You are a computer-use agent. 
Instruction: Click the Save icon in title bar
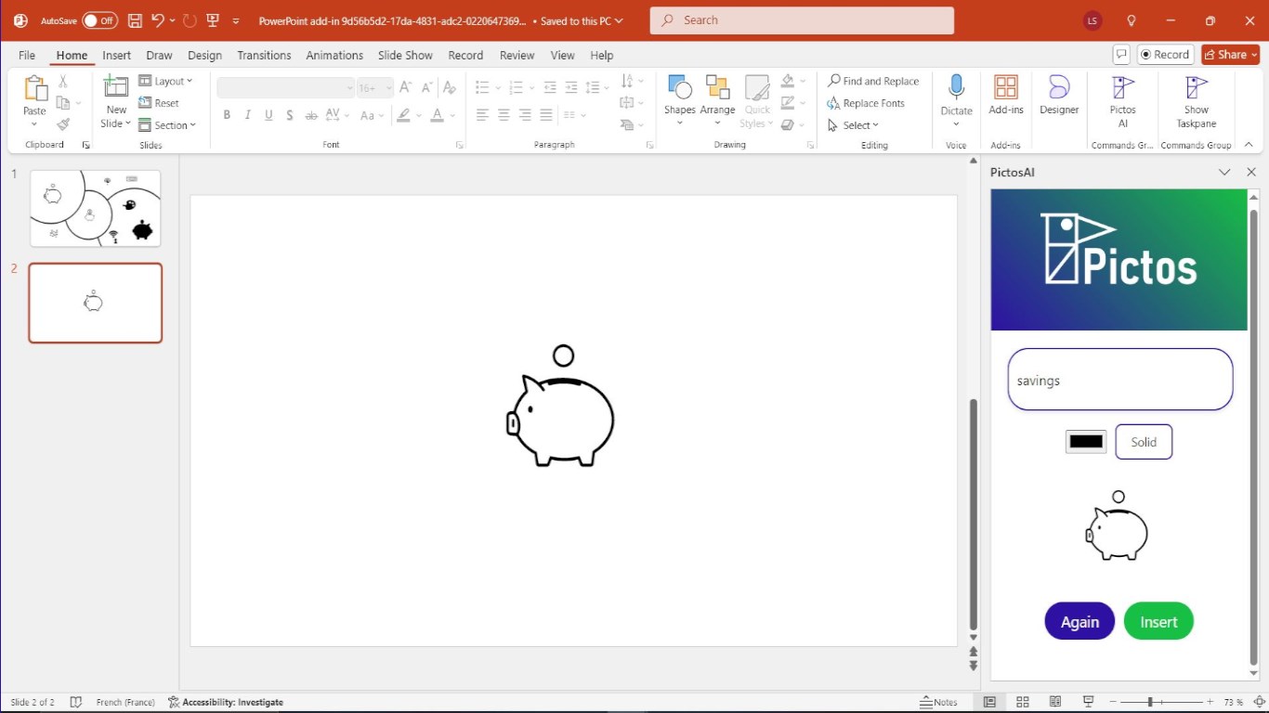coord(135,20)
